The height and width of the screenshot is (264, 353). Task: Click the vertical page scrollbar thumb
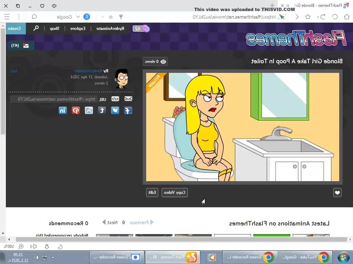(3, 81)
